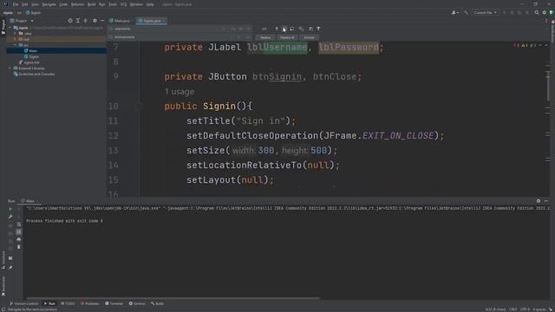Collapse the src folder
Image resolution: width=555 pixels, height=312 pixels.
tap(15, 45)
